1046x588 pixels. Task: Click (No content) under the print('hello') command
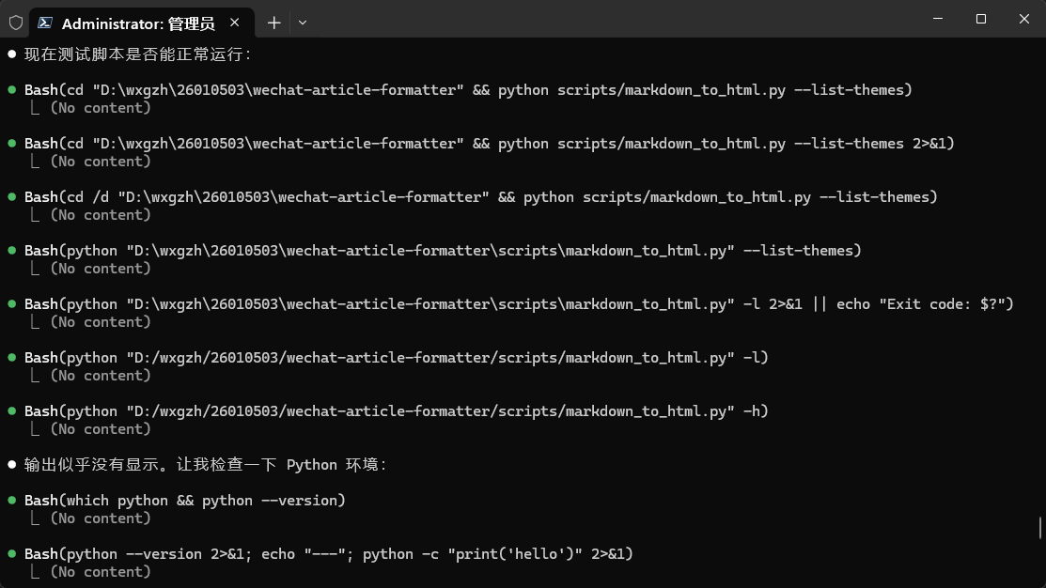tap(101, 572)
